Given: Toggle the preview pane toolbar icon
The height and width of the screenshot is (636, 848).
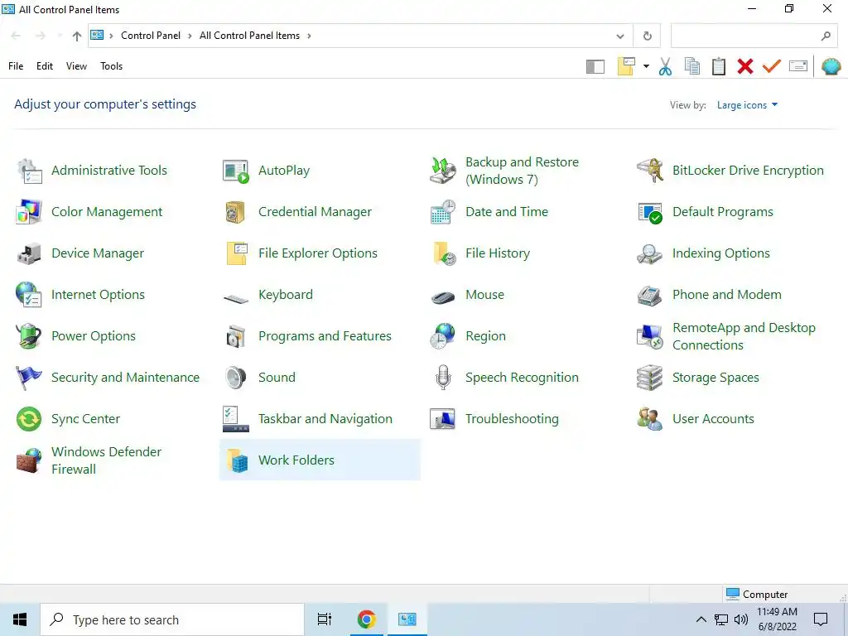Looking at the screenshot, I should point(595,66).
